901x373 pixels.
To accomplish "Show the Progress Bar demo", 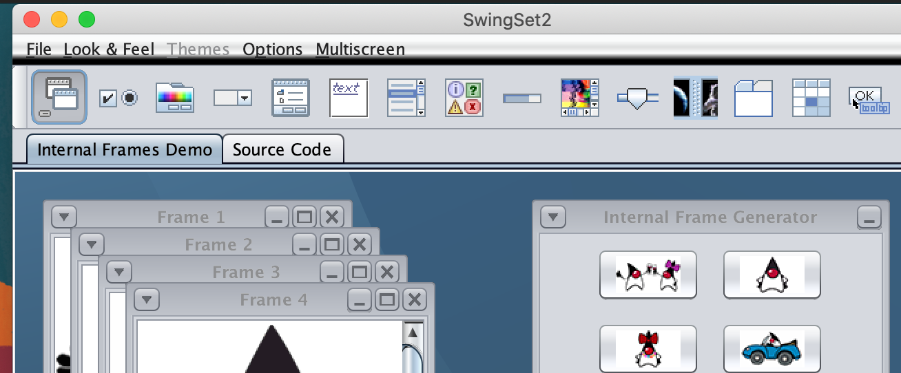I will (x=521, y=98).
